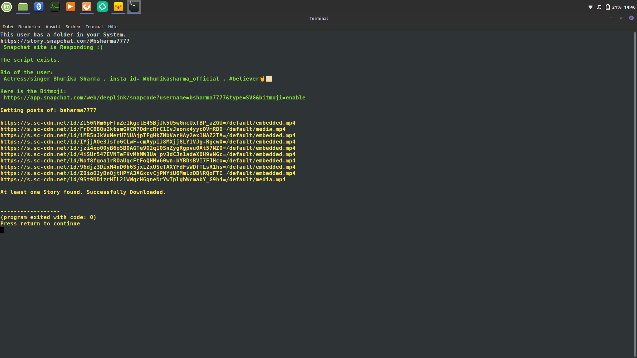
Task: Open the System Monitor pulse icon
Action: [x=55, y=7]
